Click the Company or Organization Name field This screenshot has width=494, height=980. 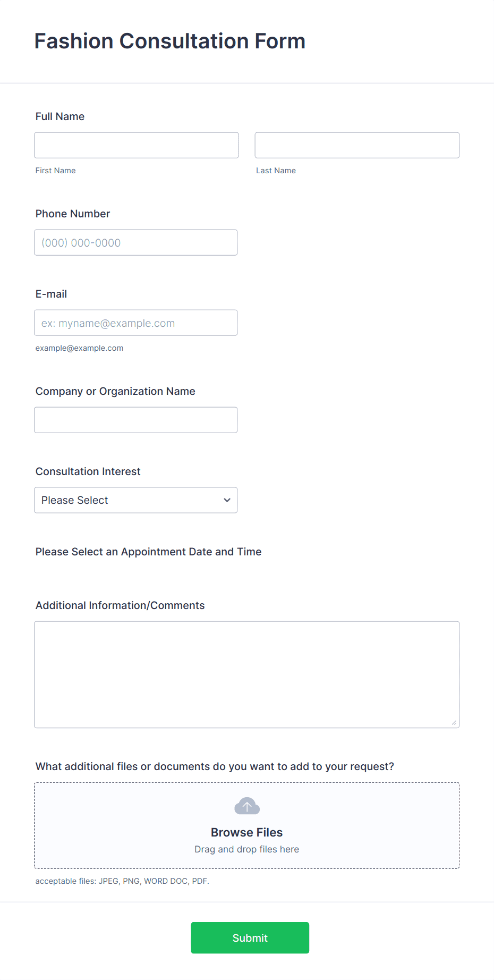(136, 420)
